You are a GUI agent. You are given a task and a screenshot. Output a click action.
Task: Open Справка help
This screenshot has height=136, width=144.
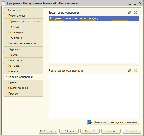click(132, 131)
